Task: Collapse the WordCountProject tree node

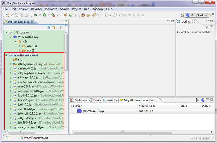Action: pyautogui.click(x=6, y=55)
